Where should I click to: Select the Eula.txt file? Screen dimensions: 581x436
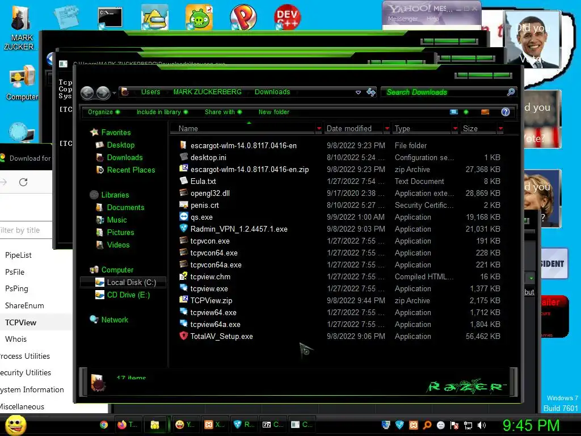click(203, 181)
